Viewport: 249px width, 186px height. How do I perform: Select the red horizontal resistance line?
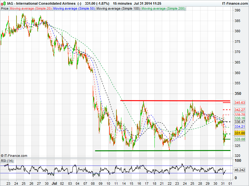[174, 101]
